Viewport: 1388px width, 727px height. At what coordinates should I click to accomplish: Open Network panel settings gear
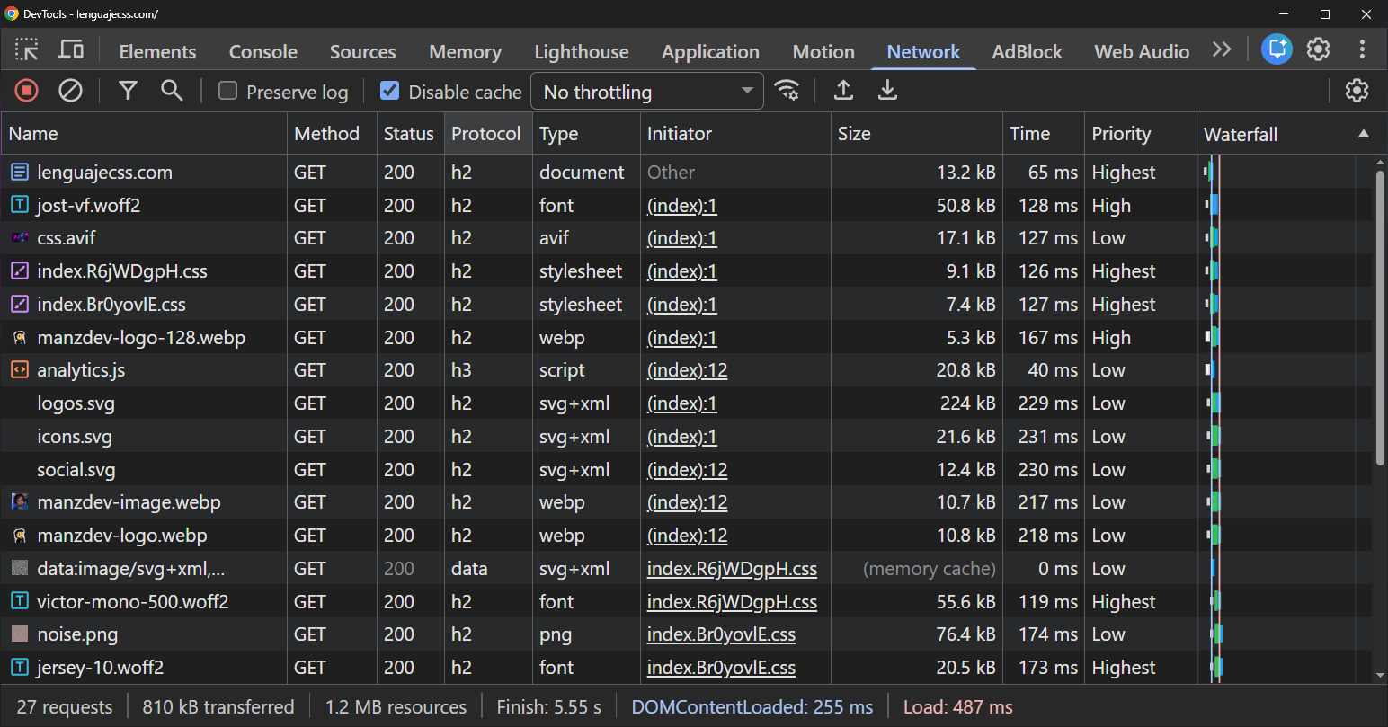[x=1357, y=90]
